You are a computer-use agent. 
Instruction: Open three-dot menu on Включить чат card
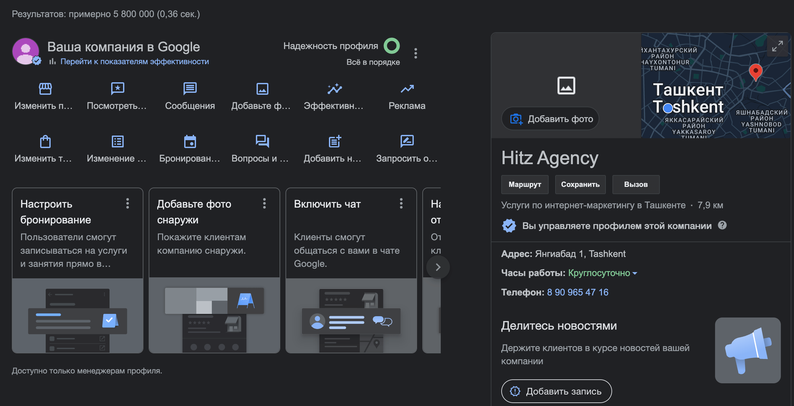point(401,203)
